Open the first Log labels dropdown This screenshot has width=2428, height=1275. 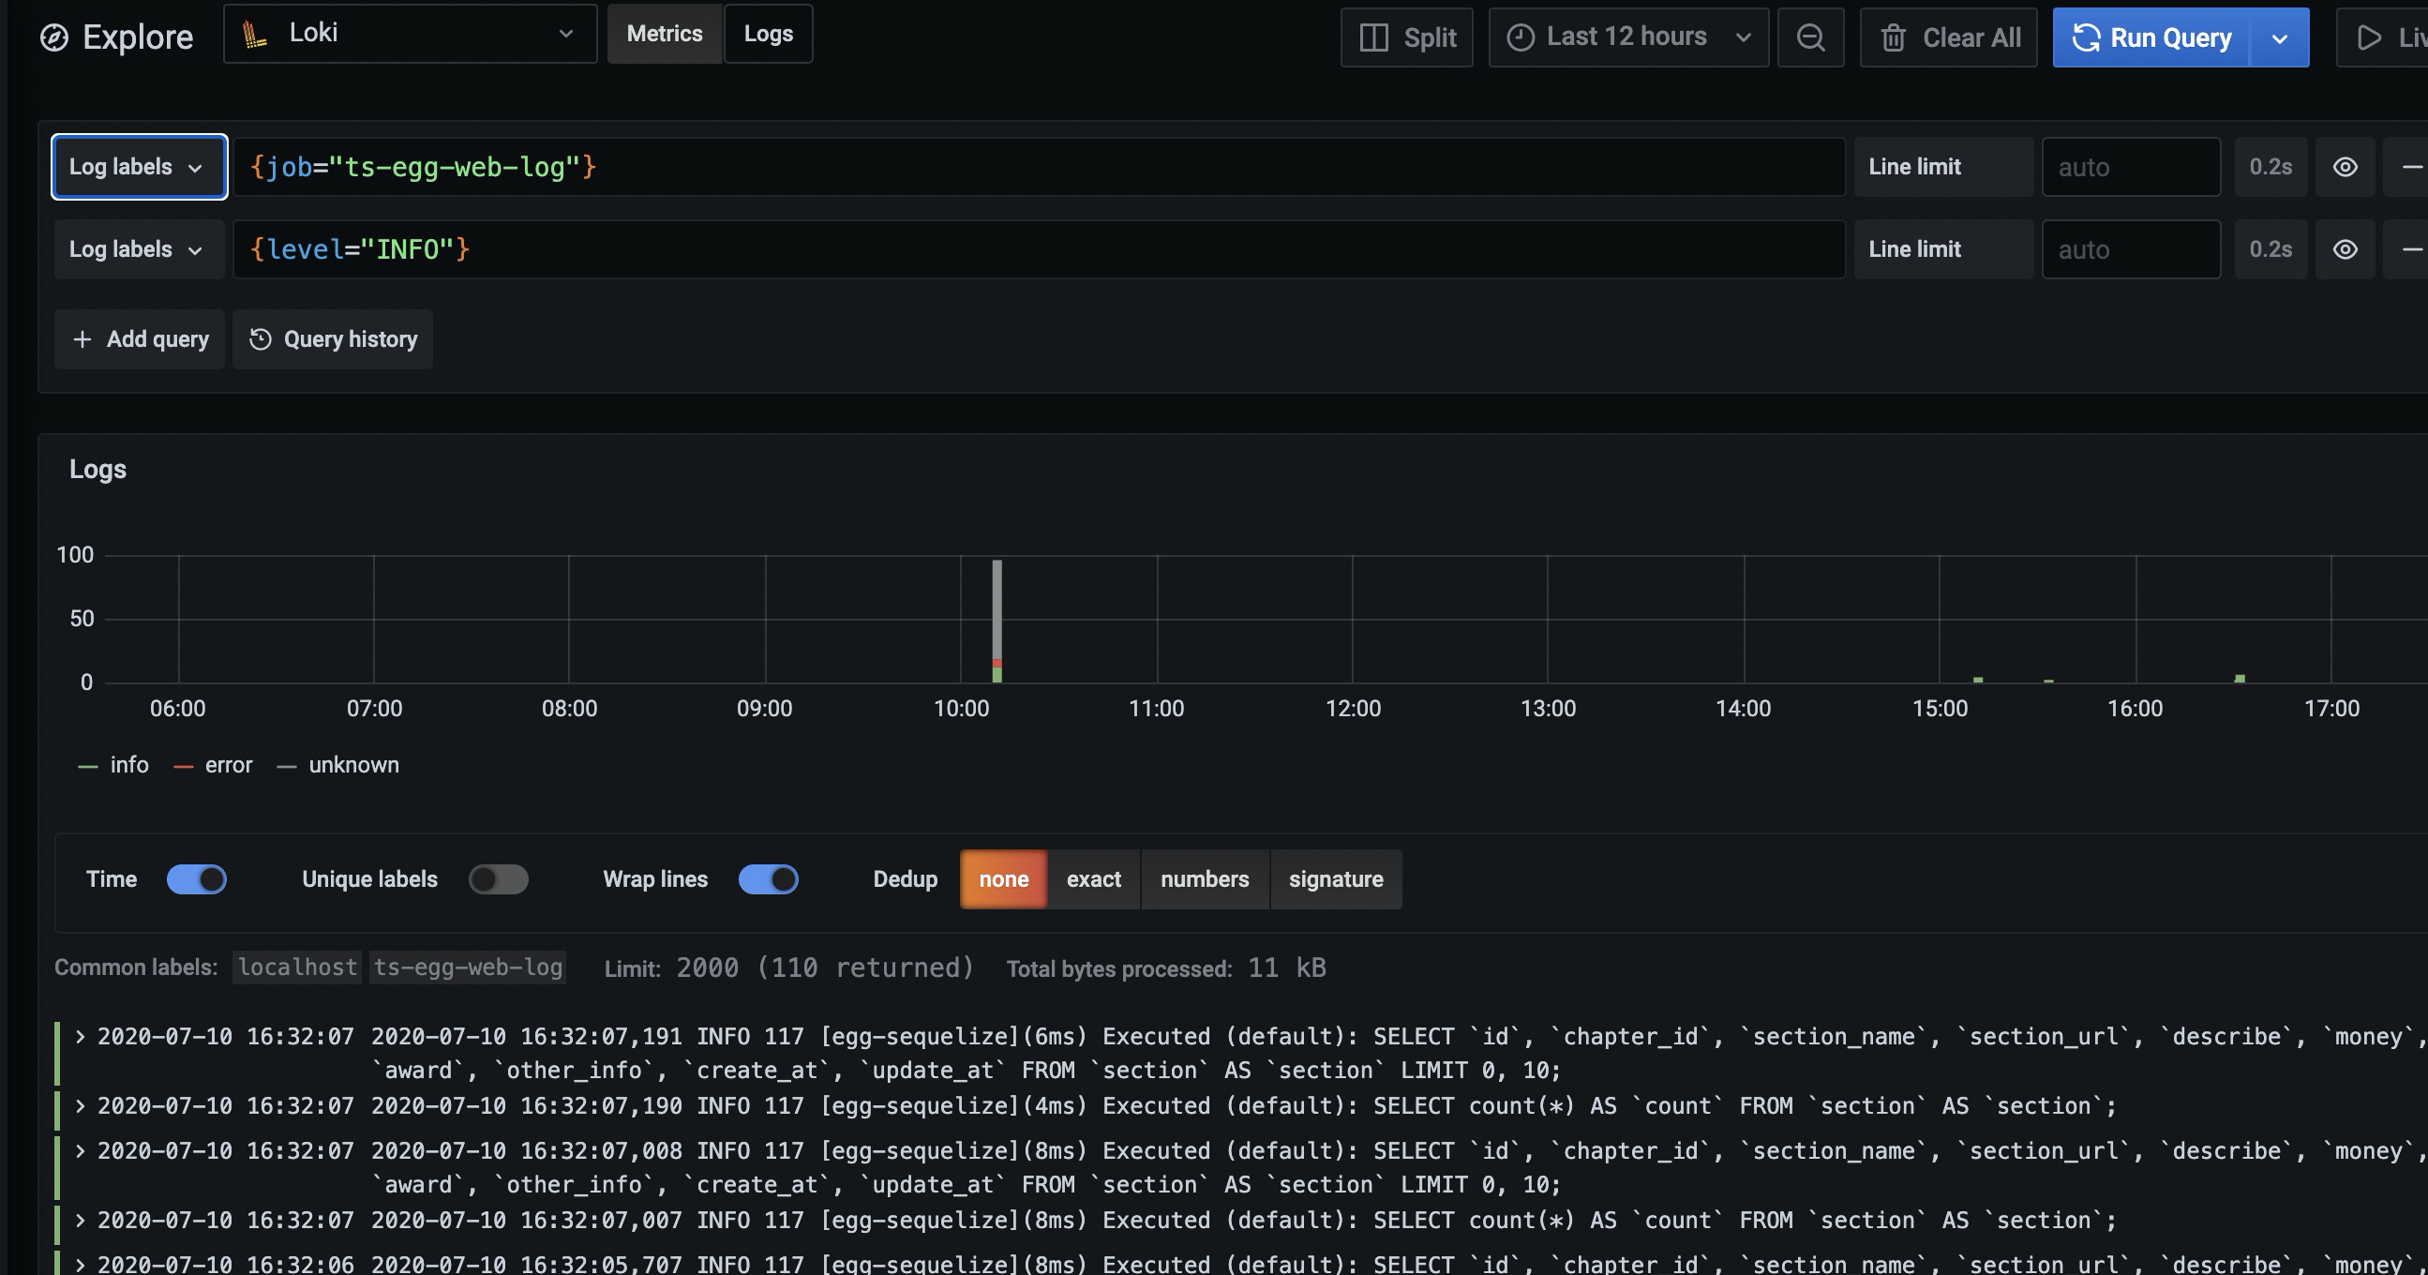coord(139,167)
